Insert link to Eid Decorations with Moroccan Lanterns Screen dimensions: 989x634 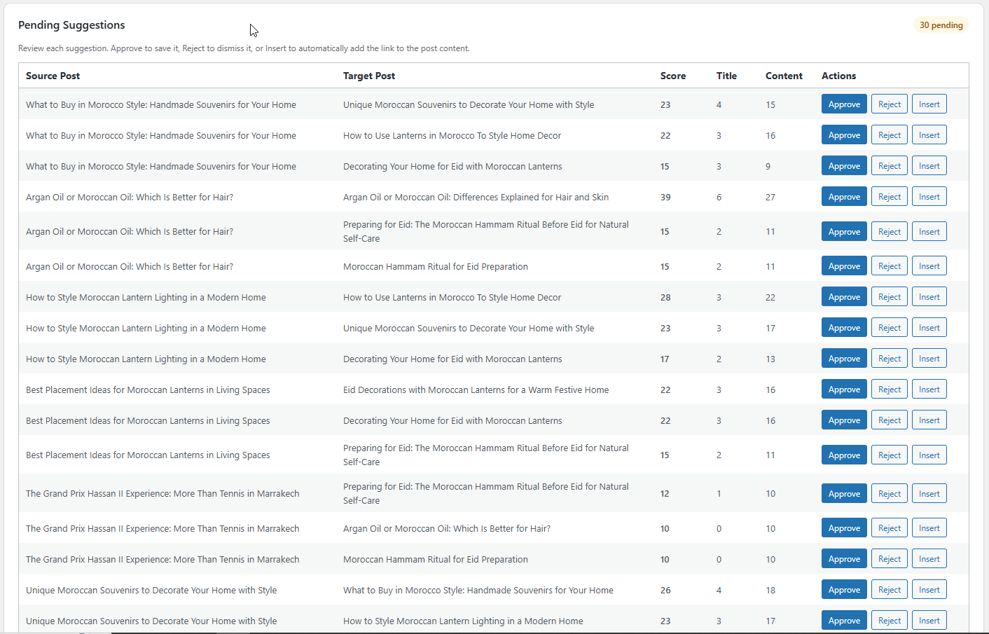click(x=929, y=390)
